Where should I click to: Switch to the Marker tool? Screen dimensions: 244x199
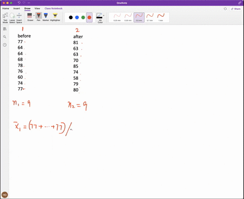(x=46, y=17)
